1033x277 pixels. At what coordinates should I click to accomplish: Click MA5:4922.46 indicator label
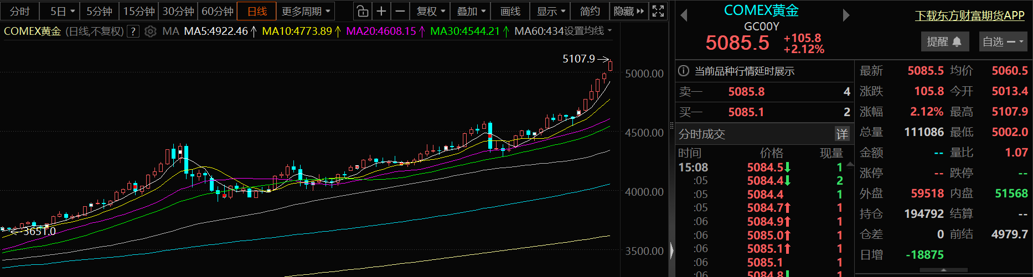point(216,32)
